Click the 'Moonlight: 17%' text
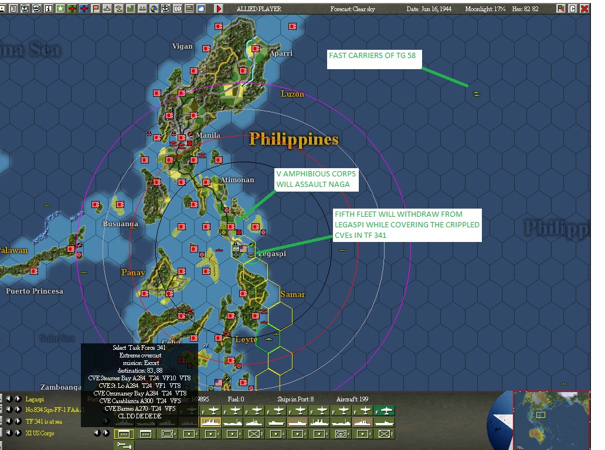 [x=485, y=8]
